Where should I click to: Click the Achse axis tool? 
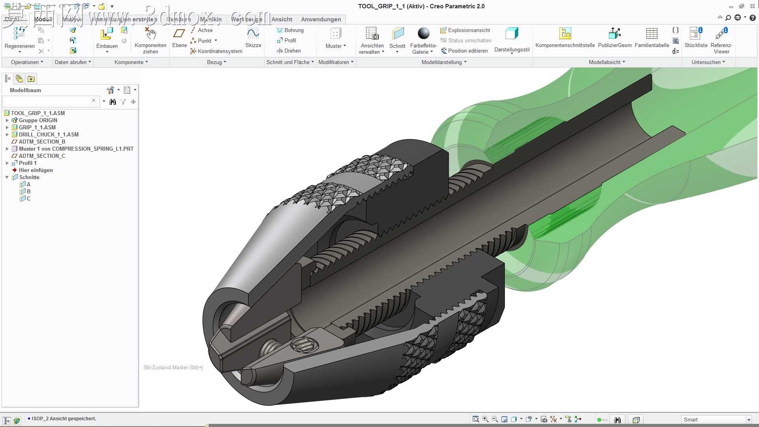tap(202, 30)
